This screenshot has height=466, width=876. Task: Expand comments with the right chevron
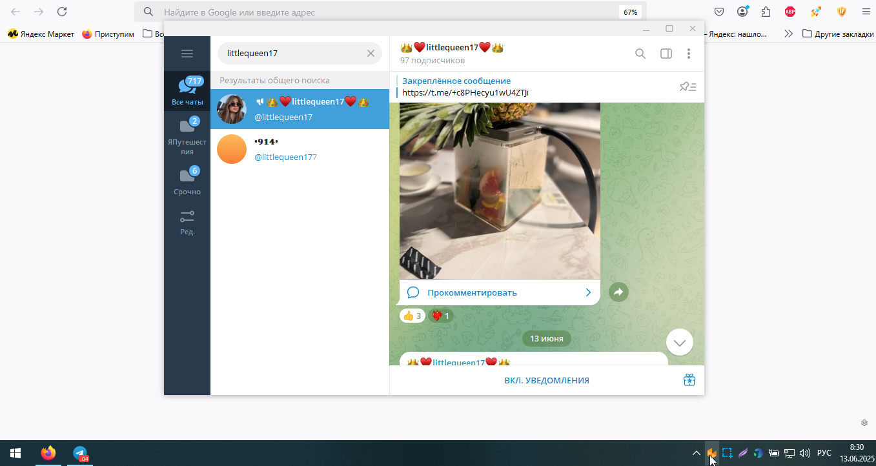click(x=588, y=292)
